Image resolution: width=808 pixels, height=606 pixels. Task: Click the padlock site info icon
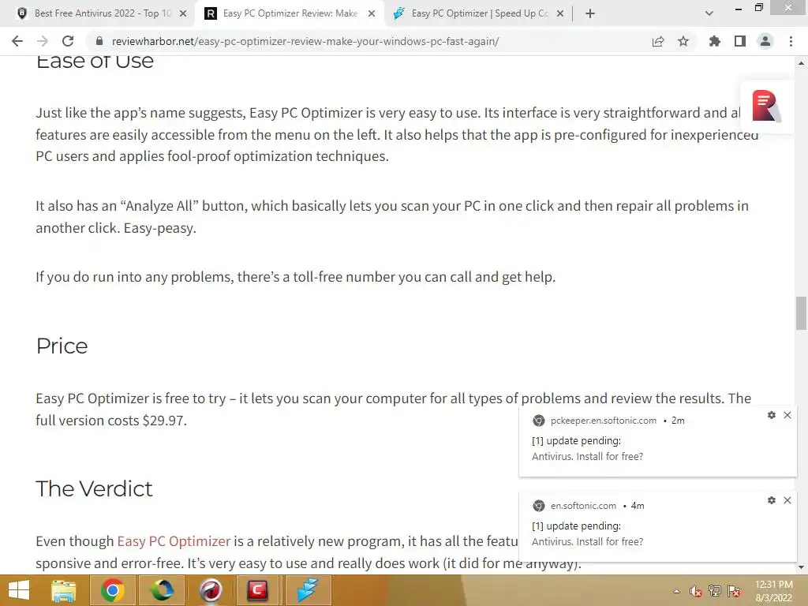pos(99,41)
